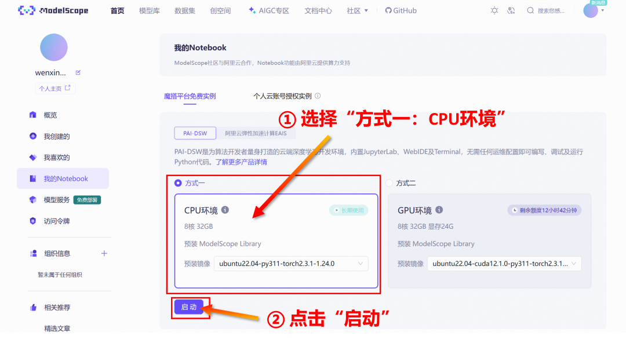
Task: Click the text 暂未属于任何组织
Action: pyautogui.click(x=60, y=275)
